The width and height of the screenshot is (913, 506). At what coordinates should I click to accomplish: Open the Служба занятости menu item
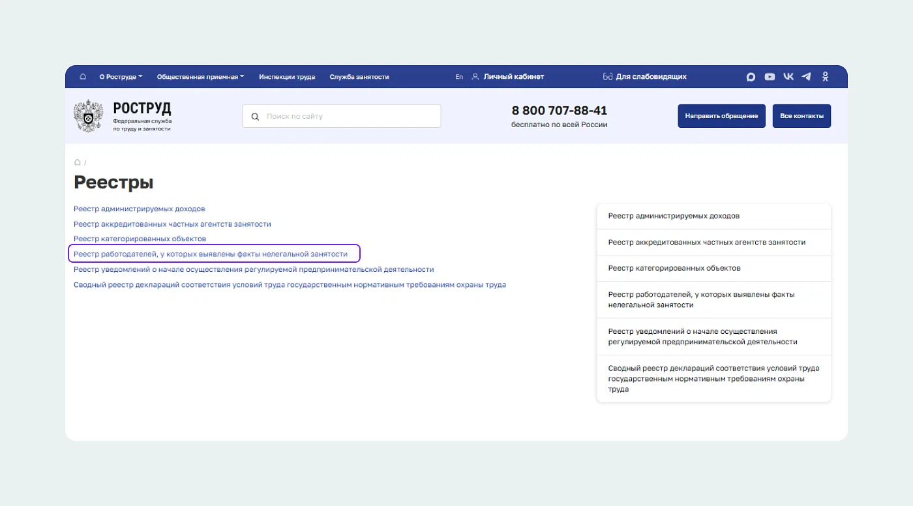pos(359,77)
